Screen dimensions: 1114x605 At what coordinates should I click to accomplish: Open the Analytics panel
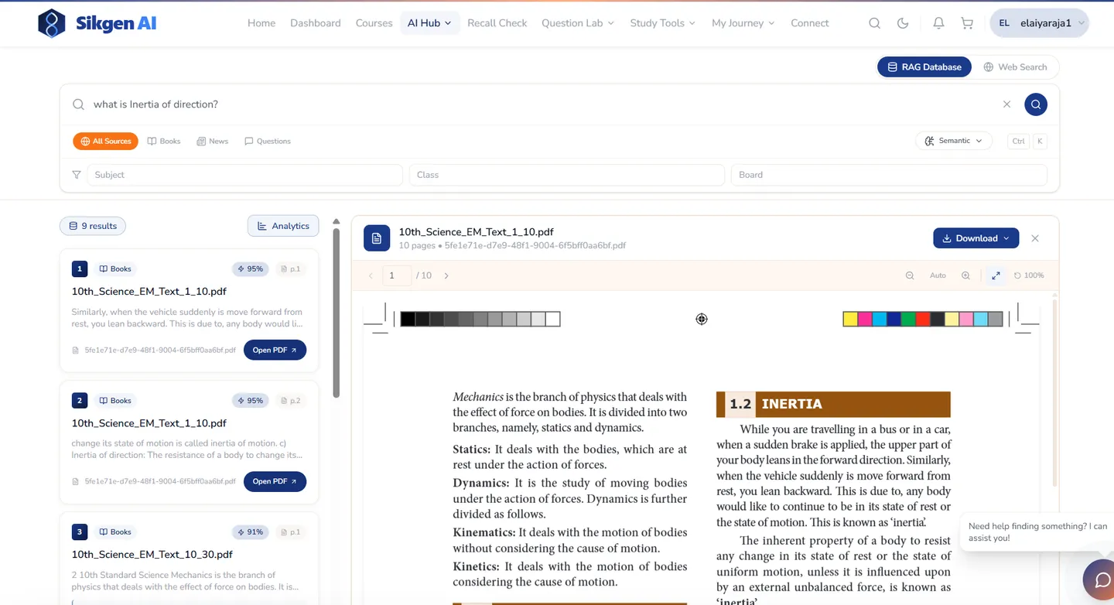(283, 226)
